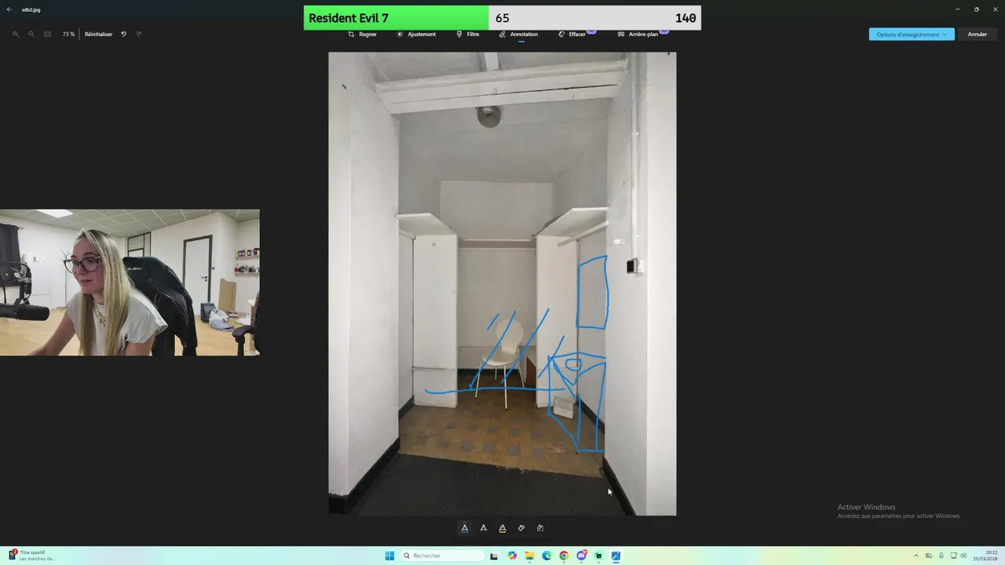Open the Rogner crop tab
This screenshot has width=1005, height=565.
(363, 35)
